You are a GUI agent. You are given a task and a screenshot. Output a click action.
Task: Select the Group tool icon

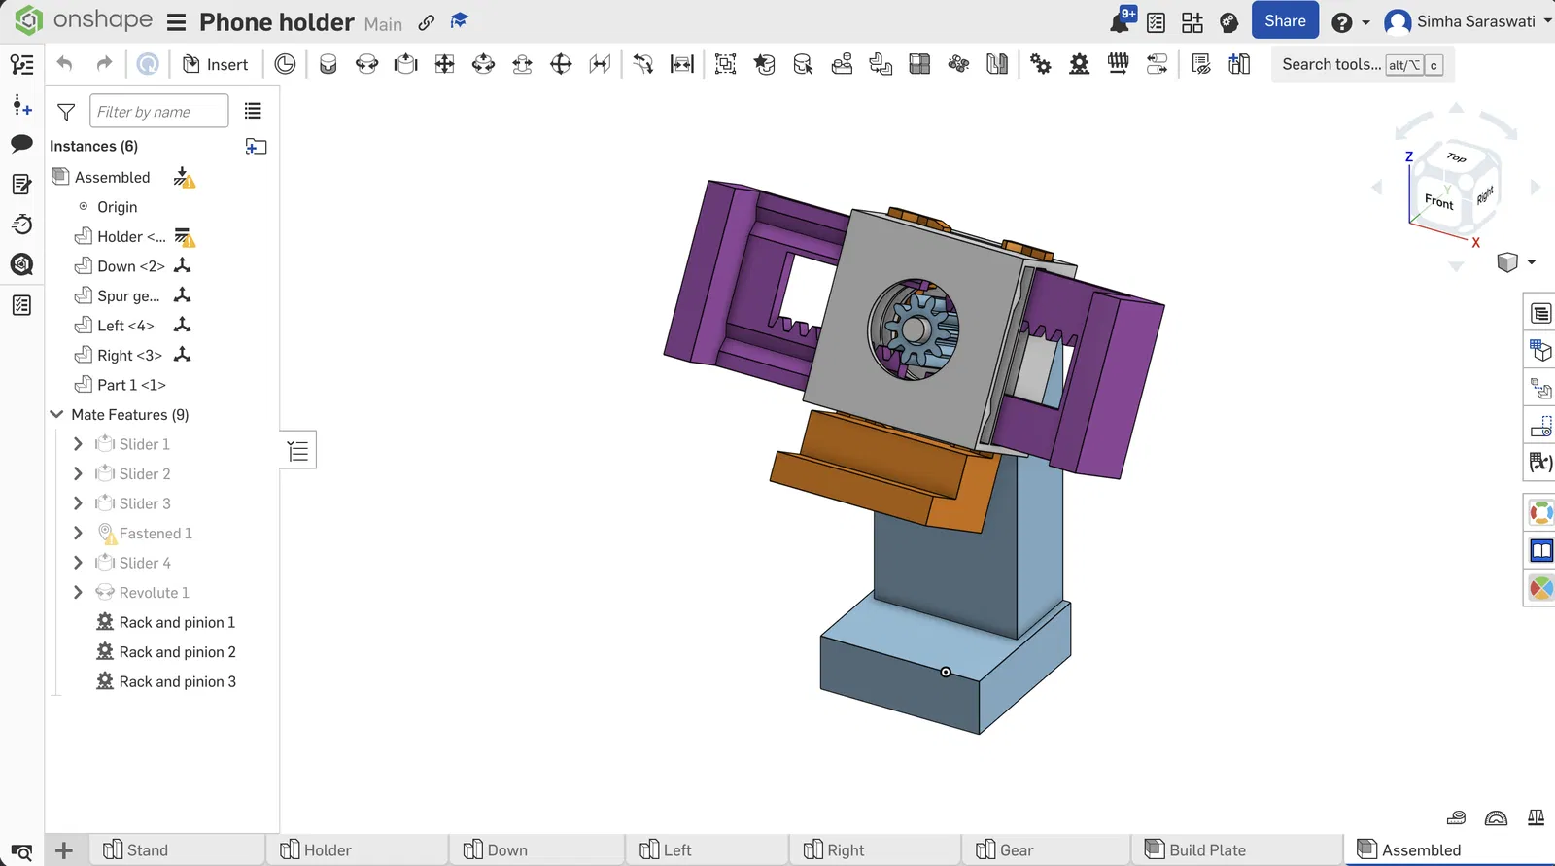[725, 64]
